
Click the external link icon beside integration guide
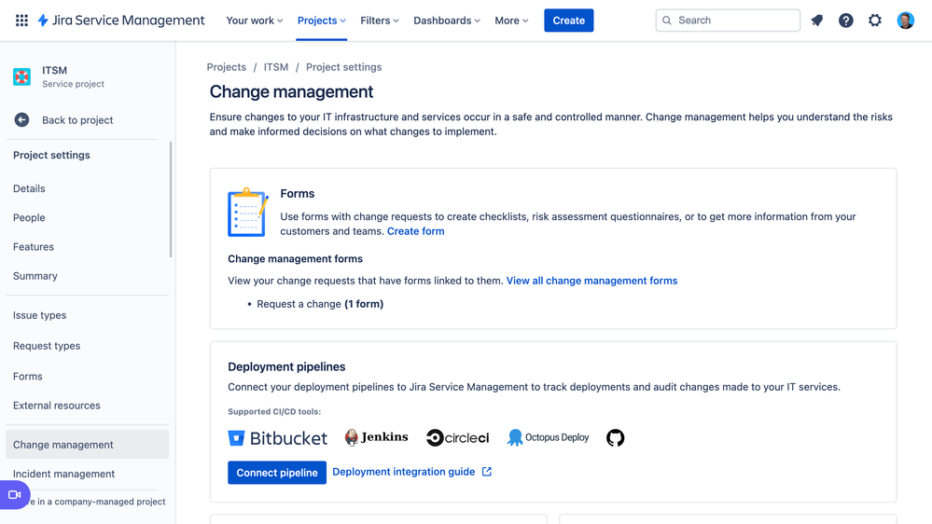tap(487, 472)
